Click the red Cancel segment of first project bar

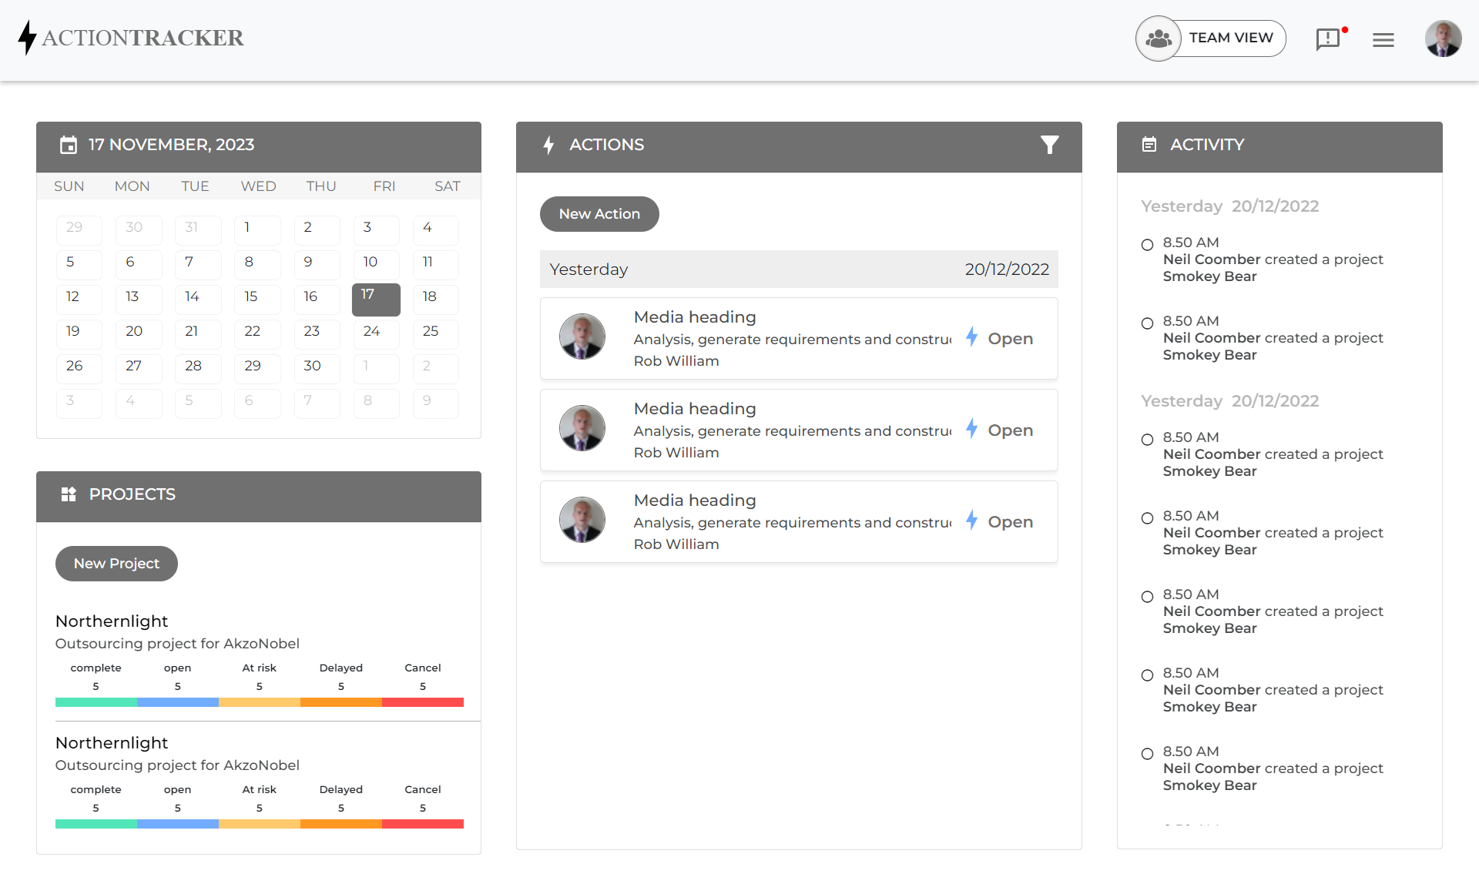(422, 702)
